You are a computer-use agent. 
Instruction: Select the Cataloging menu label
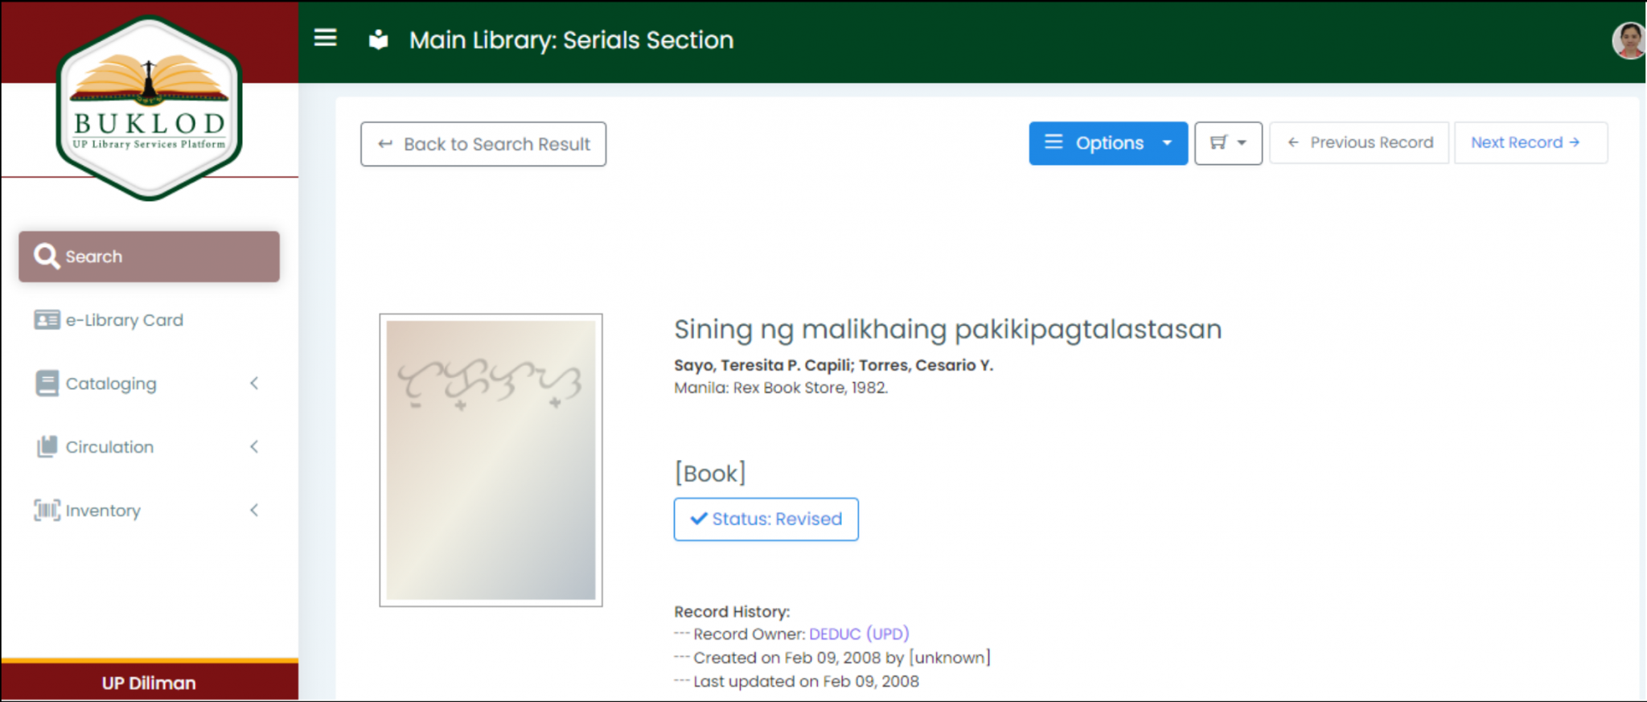coord(111,384)
